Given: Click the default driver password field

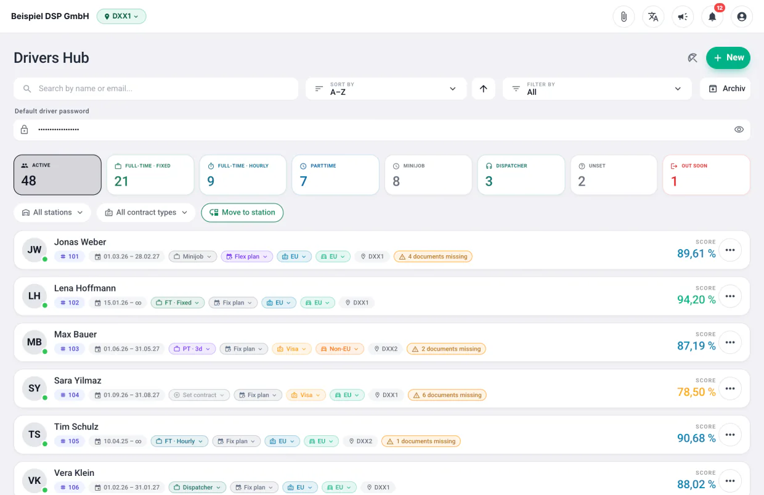Looking at the screenshot, I should 382,129.
